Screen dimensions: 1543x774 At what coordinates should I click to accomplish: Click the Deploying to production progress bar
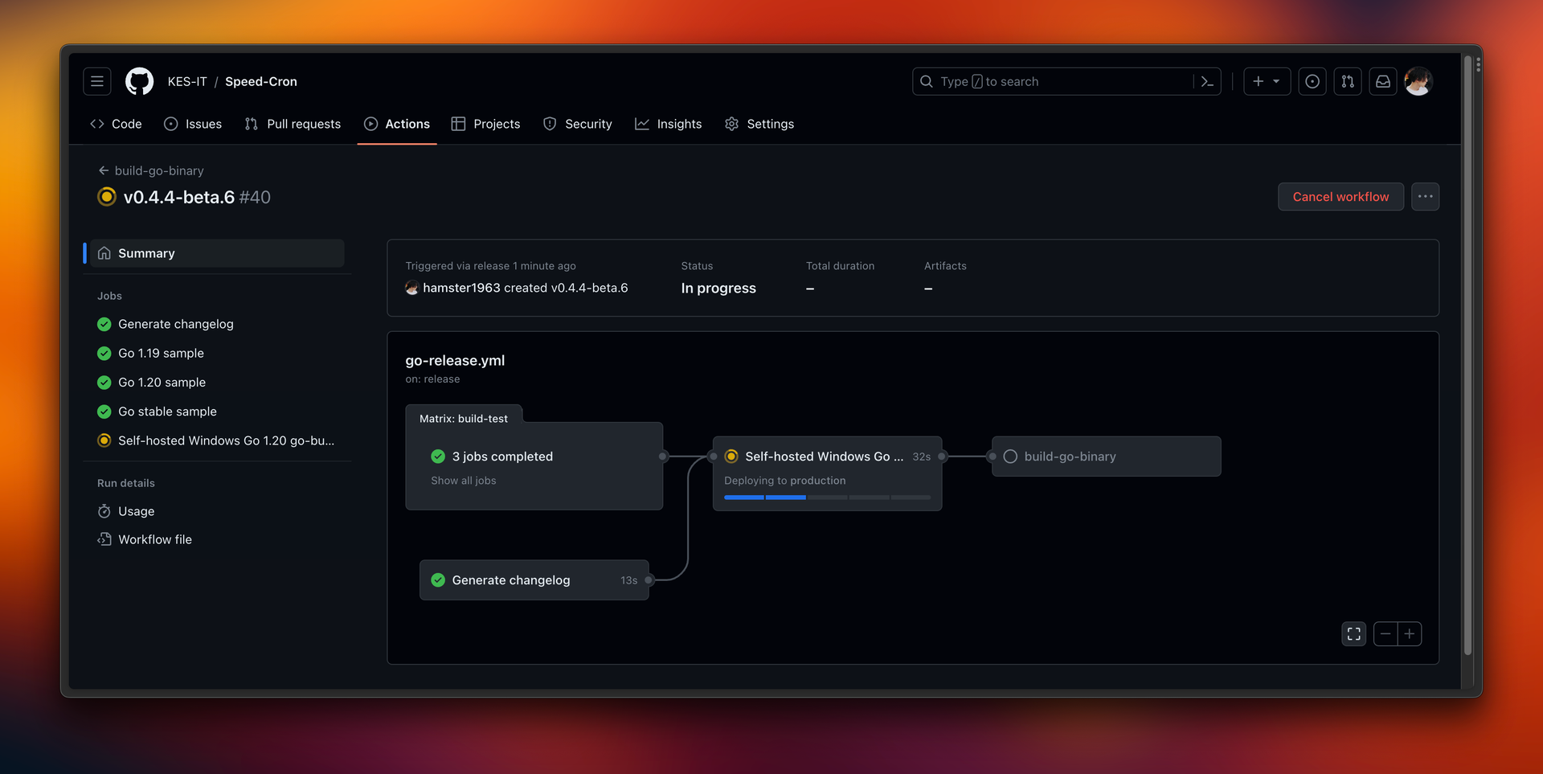click(x=827, y=498)
